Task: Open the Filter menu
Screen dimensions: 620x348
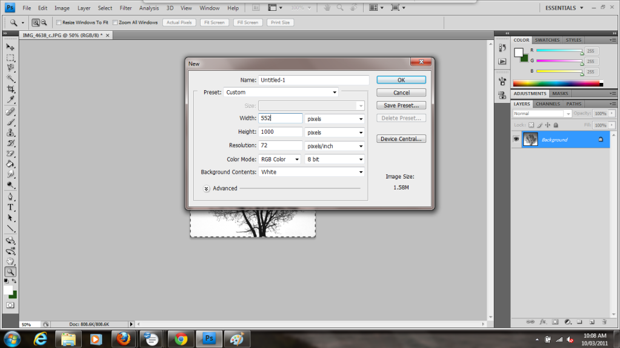Action: click(125, 8)
